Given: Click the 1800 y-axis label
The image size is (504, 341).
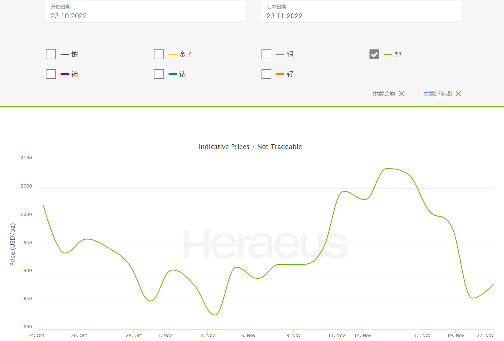Looking at the screenshot, I should [x=27, y=327].
